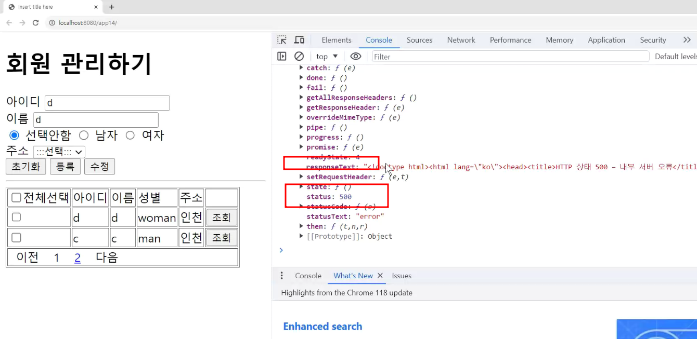
Task: Click the statusText "error" line
Action: point(345,216)
